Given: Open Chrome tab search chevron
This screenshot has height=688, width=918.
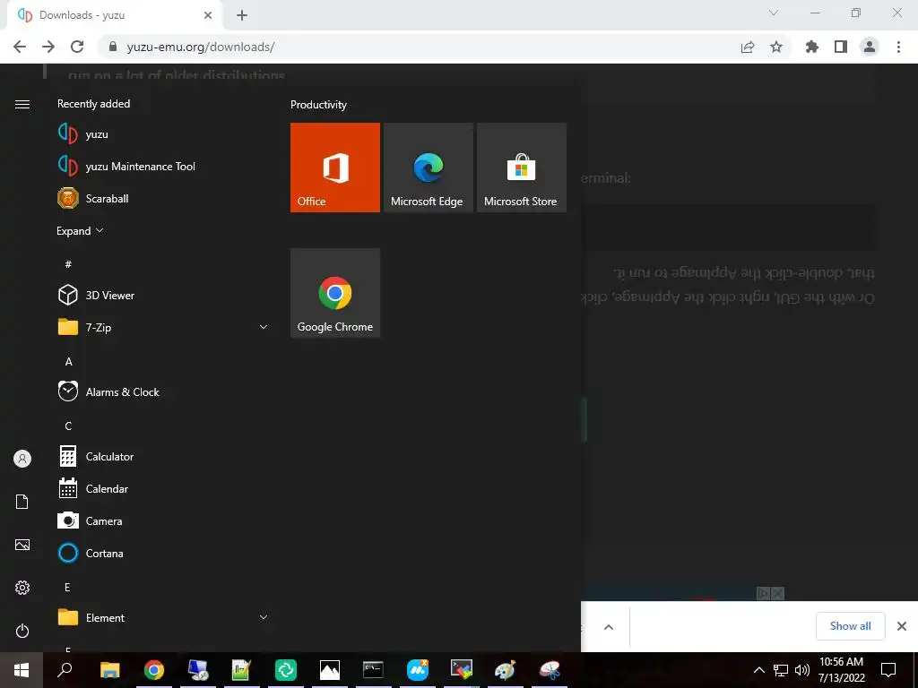Looking at the screenshot, I should pos(774,13).
